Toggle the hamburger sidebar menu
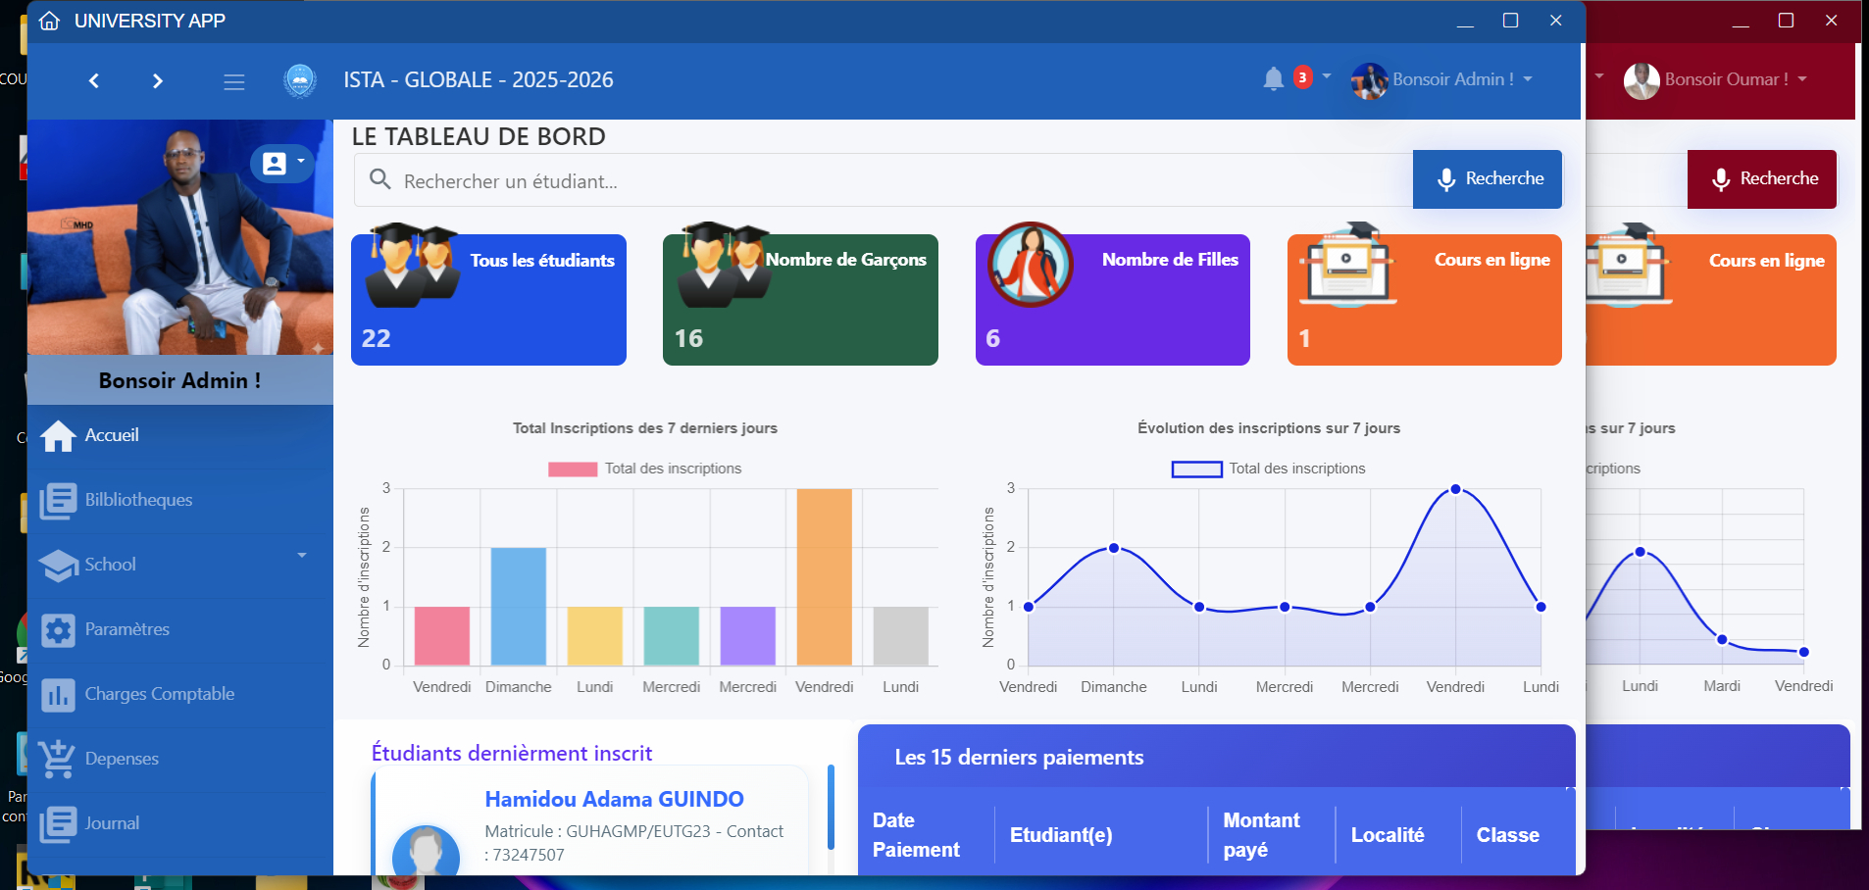Image resolution: width=1869 pixels, height=890 pixels. pyautogui.click(x=233, y=82)
